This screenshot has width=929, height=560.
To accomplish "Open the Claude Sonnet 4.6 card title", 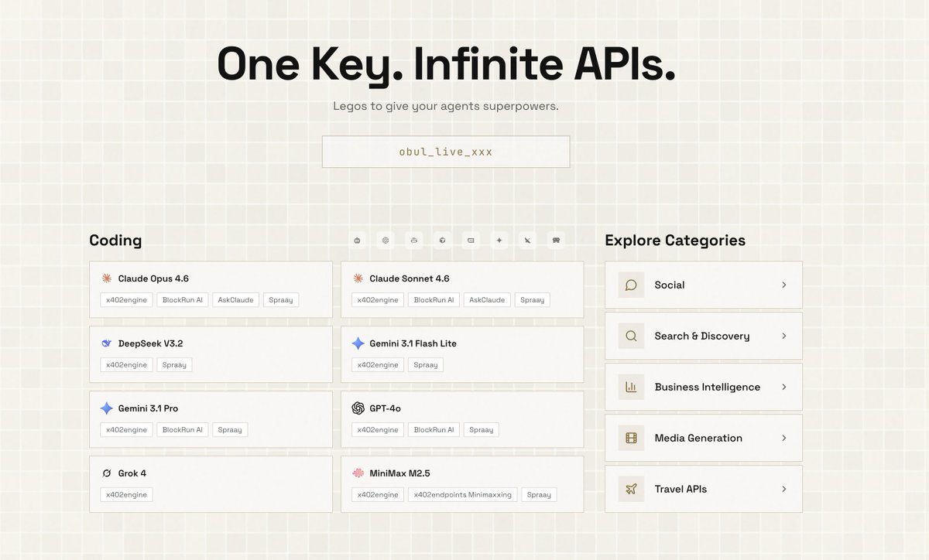I will [x=410, y=278].
